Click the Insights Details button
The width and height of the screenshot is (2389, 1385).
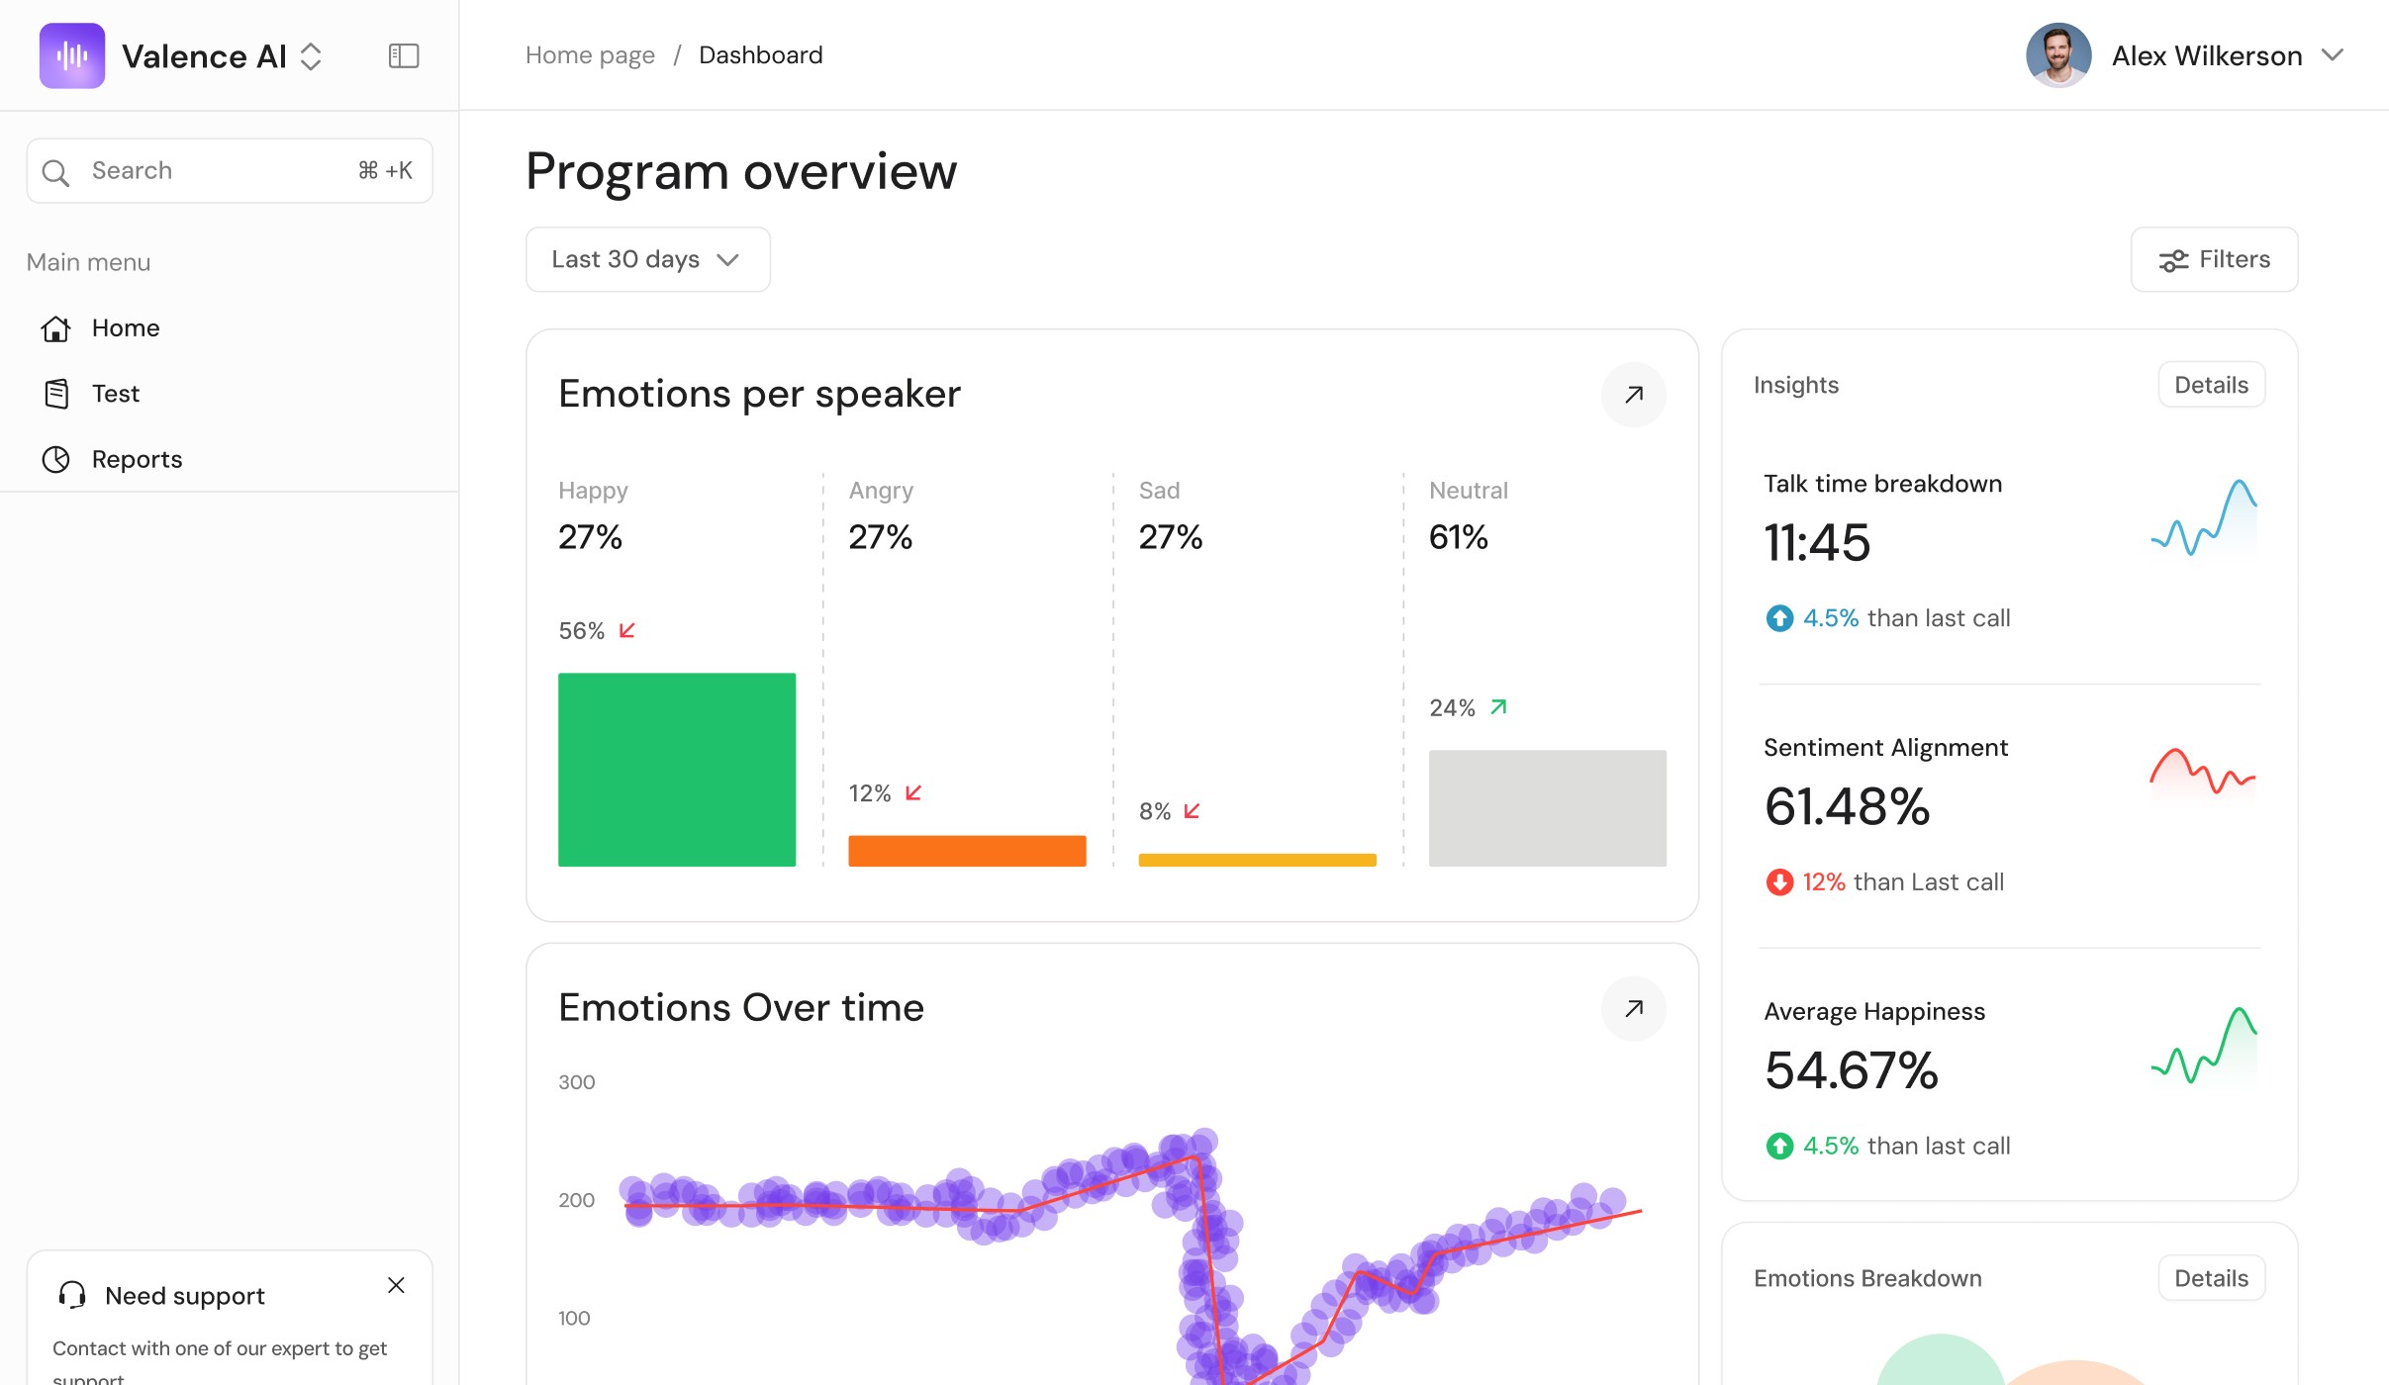(2211, 385)
